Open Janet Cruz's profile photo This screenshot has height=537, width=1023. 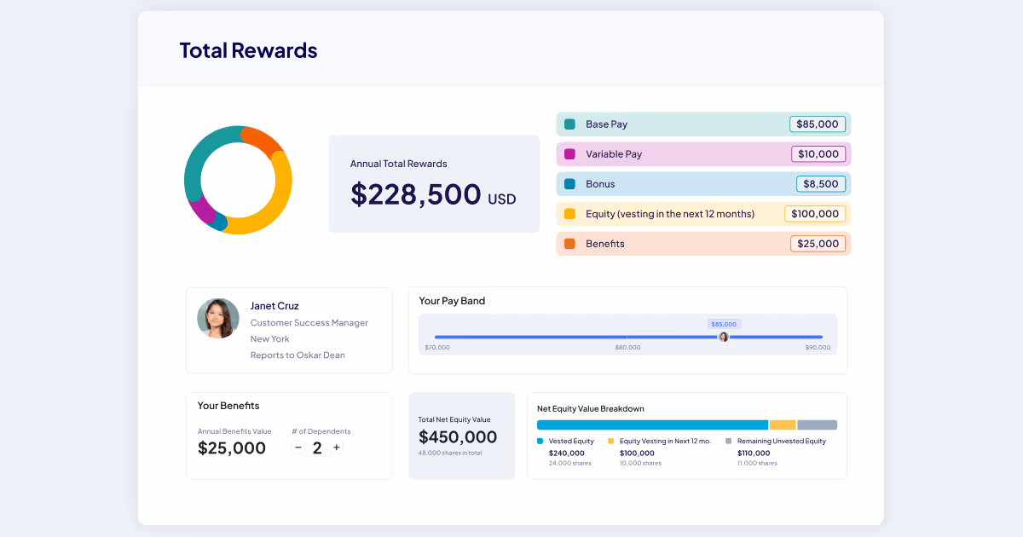218,318
